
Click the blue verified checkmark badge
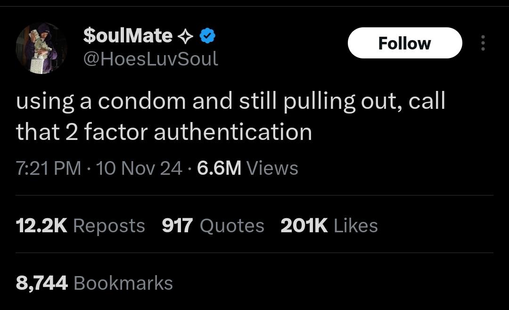(x=208, y=36)
